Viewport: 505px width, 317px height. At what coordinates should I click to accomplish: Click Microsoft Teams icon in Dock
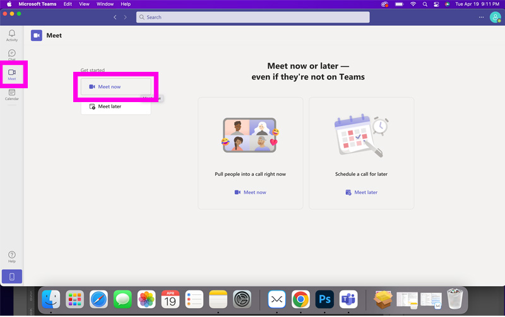point(348,299)
